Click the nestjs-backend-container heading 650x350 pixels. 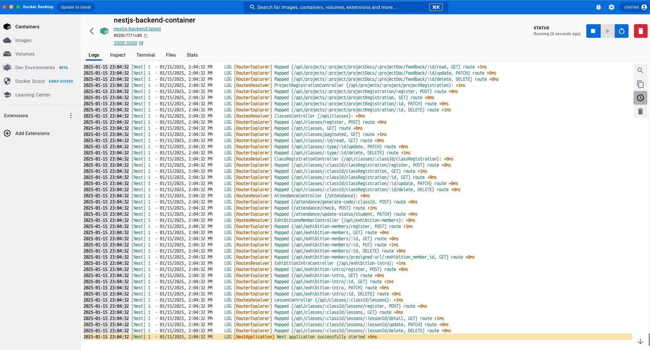click(x=154, y=20)
